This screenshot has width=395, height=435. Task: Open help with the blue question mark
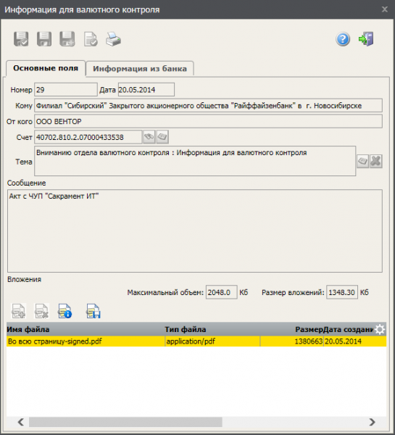[343, 39]
